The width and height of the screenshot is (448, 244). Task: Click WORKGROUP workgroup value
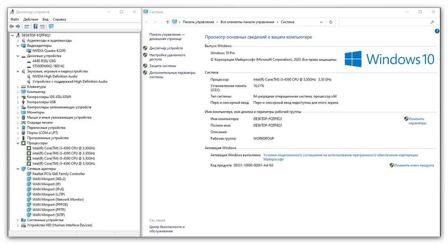coord(263,139)
